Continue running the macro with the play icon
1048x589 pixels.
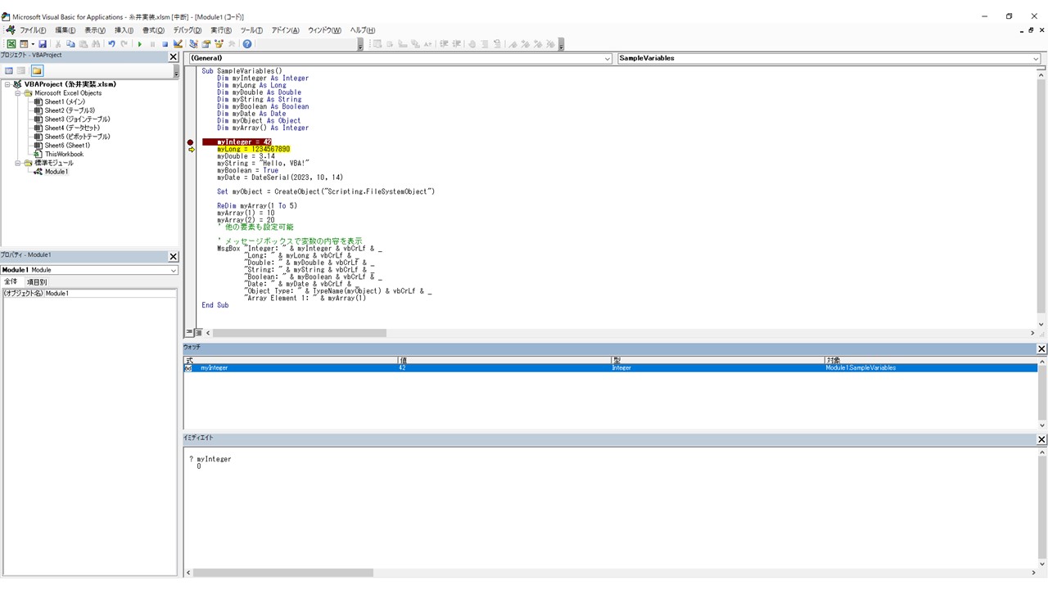click(140, 44)
